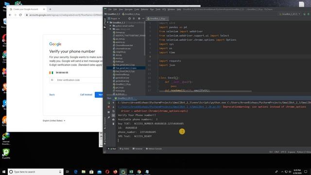311x175 pixels.
Task: Click the Windows Start button
Action: tap(4, 172)
